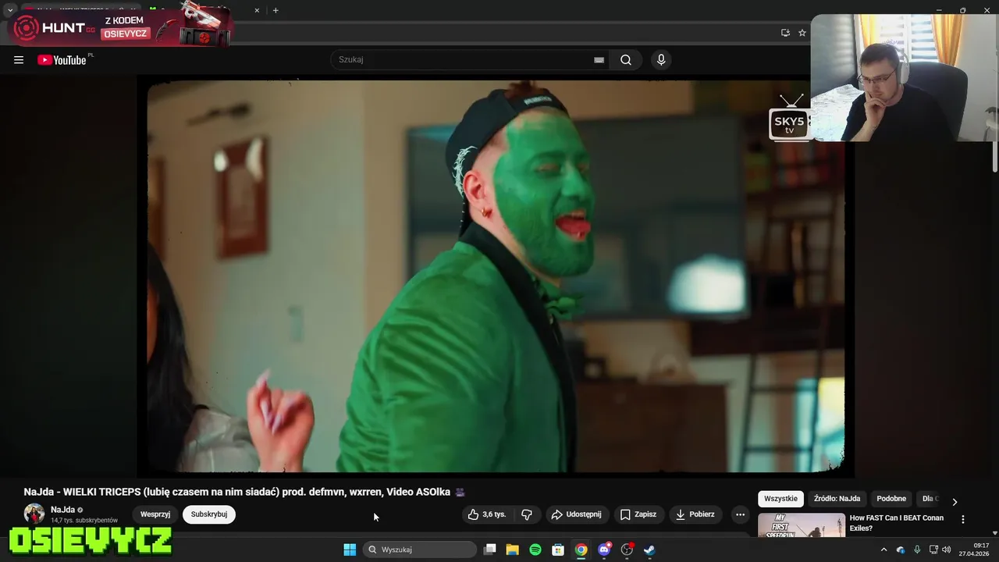Click the magnifier search button
The image size is (999, 562).
click(626, 60)
